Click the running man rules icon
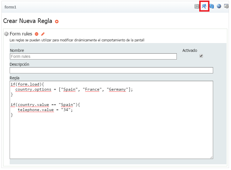The image size is (231, 170). pos(204,6)
